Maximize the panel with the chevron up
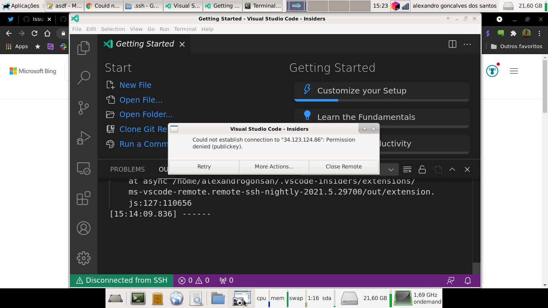Image resolution: width=548 pixels, height=308 pixels. 452,169
